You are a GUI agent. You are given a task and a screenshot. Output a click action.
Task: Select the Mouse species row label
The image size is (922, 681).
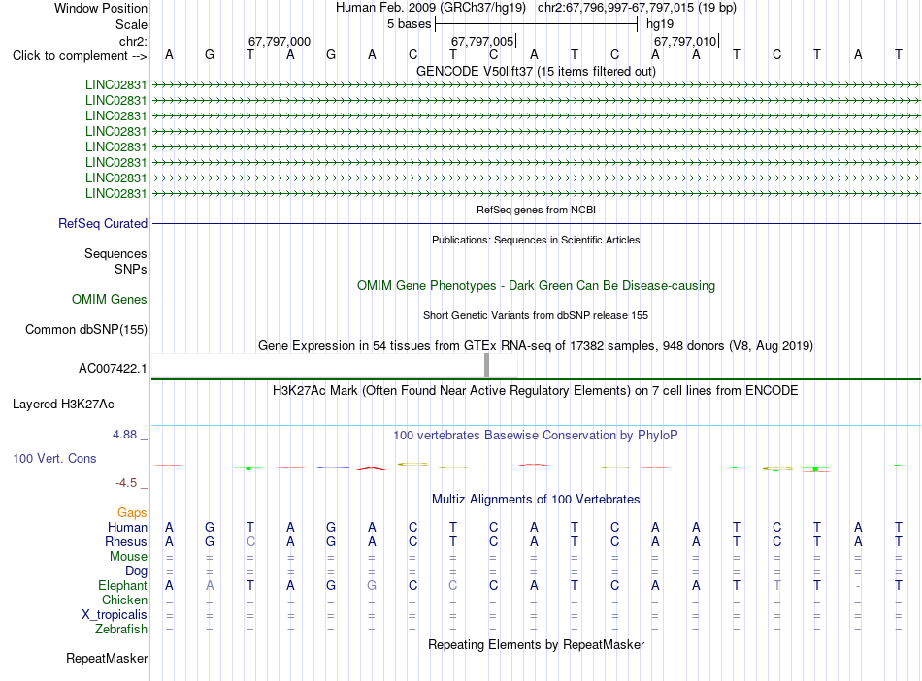(x=128, y=556)
